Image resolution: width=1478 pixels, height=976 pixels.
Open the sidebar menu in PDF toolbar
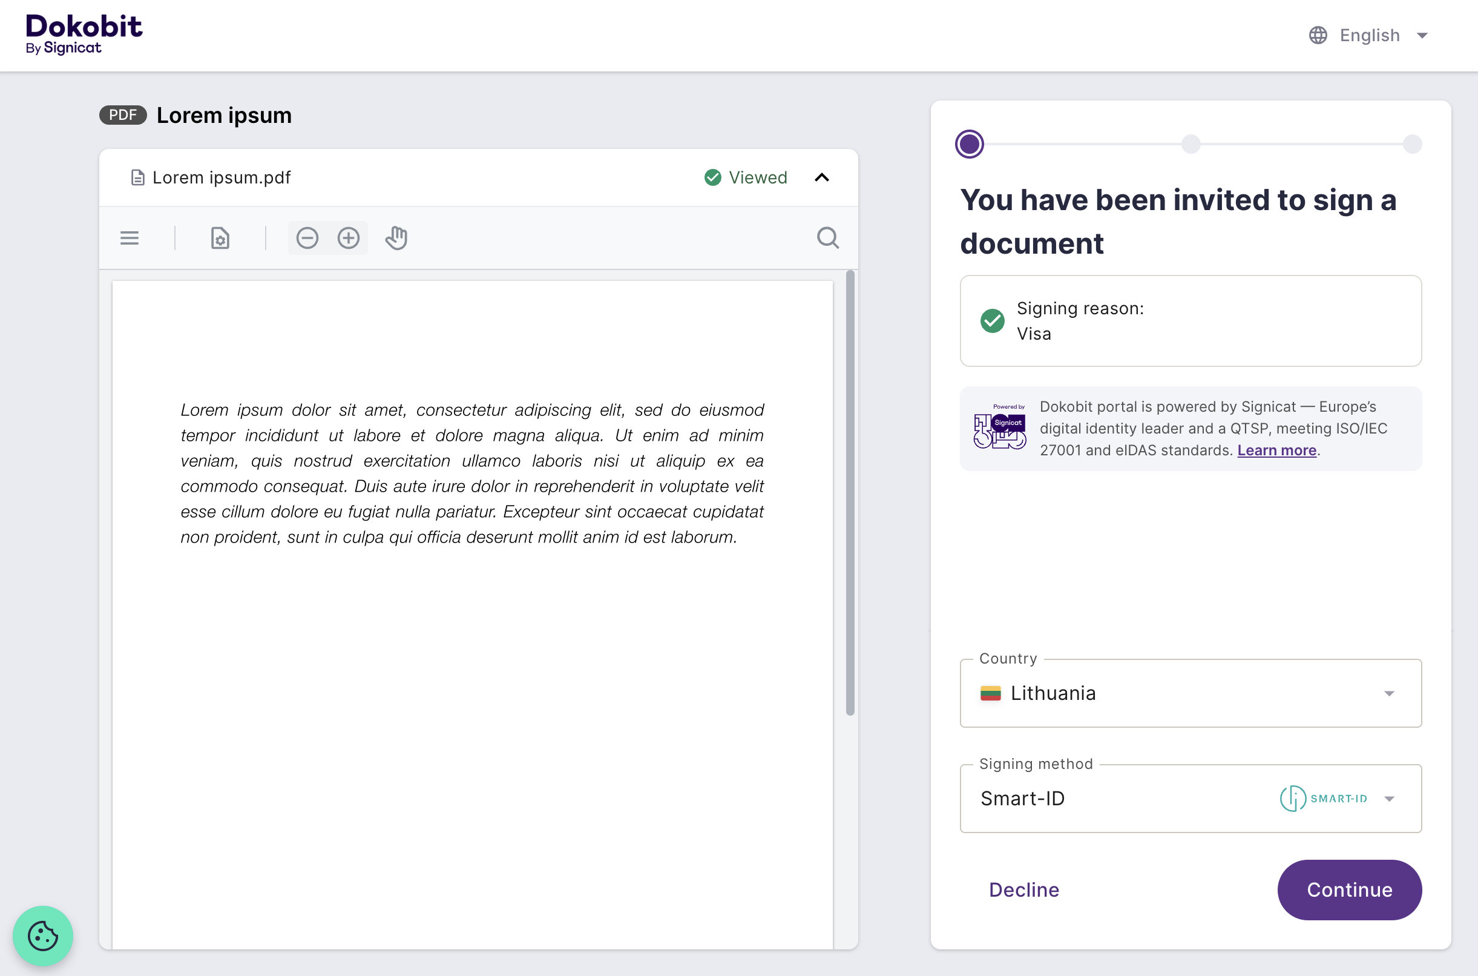click(130, 238)
